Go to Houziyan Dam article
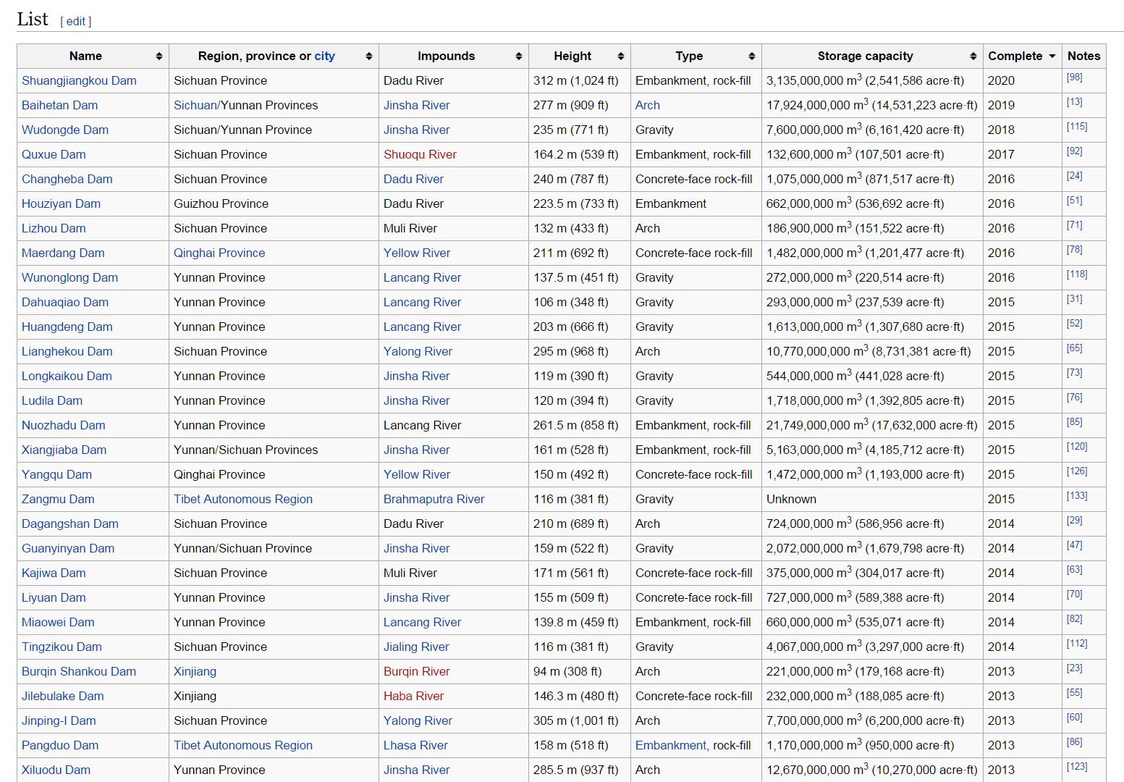The width and height of the screenshot is (1124, 782). [x=61, y=204]
